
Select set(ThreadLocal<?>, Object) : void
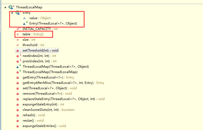click(50, 88)
